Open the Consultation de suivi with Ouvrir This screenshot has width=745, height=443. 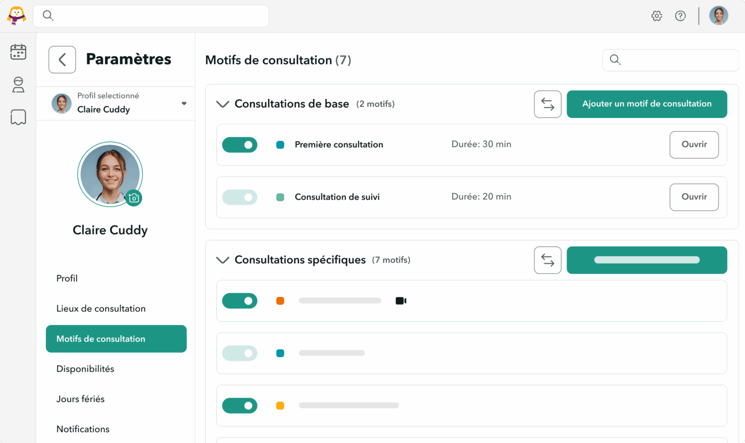tap(694, 197)
